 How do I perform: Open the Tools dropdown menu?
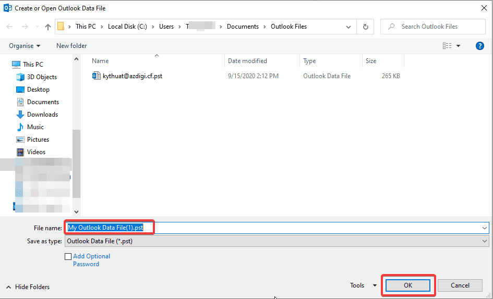(x=363, y=285)
